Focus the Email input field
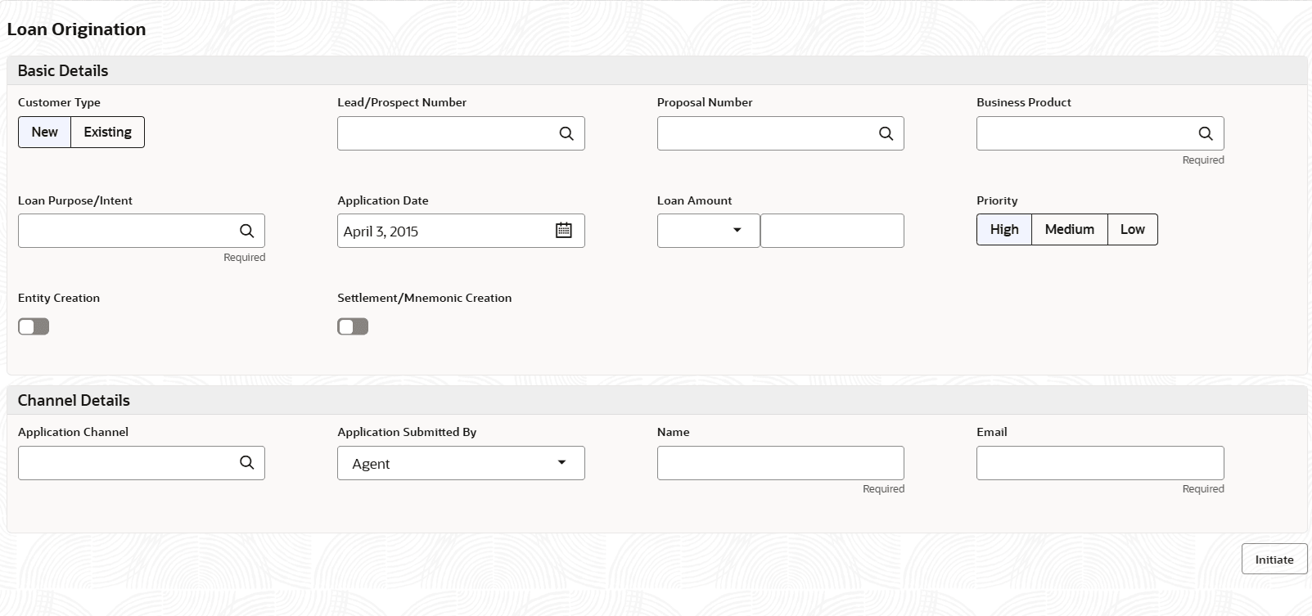 1100,463
